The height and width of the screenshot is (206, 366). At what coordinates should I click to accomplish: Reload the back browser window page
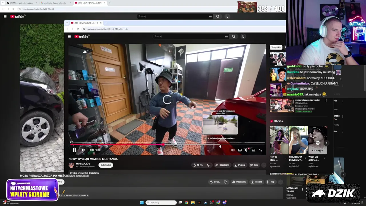tap(13, 9)
